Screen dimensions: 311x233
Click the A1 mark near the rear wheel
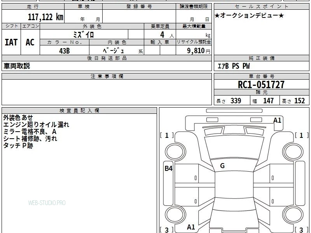point(191,227)
